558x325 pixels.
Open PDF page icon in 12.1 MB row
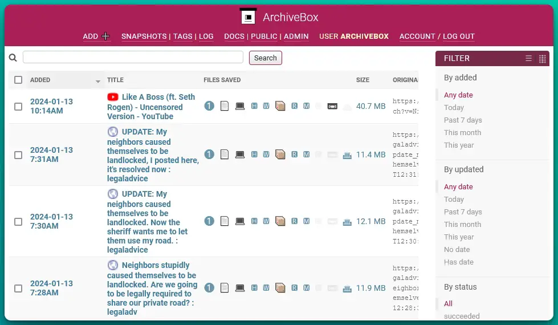click(x=225, y=221)
